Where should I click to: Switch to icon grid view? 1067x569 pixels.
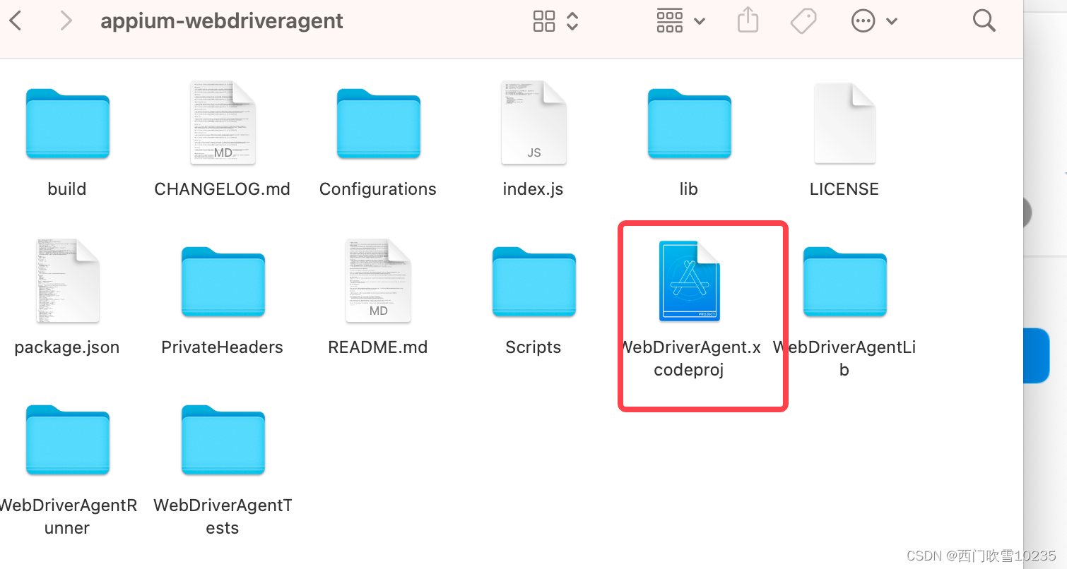(x=544, y=21)
